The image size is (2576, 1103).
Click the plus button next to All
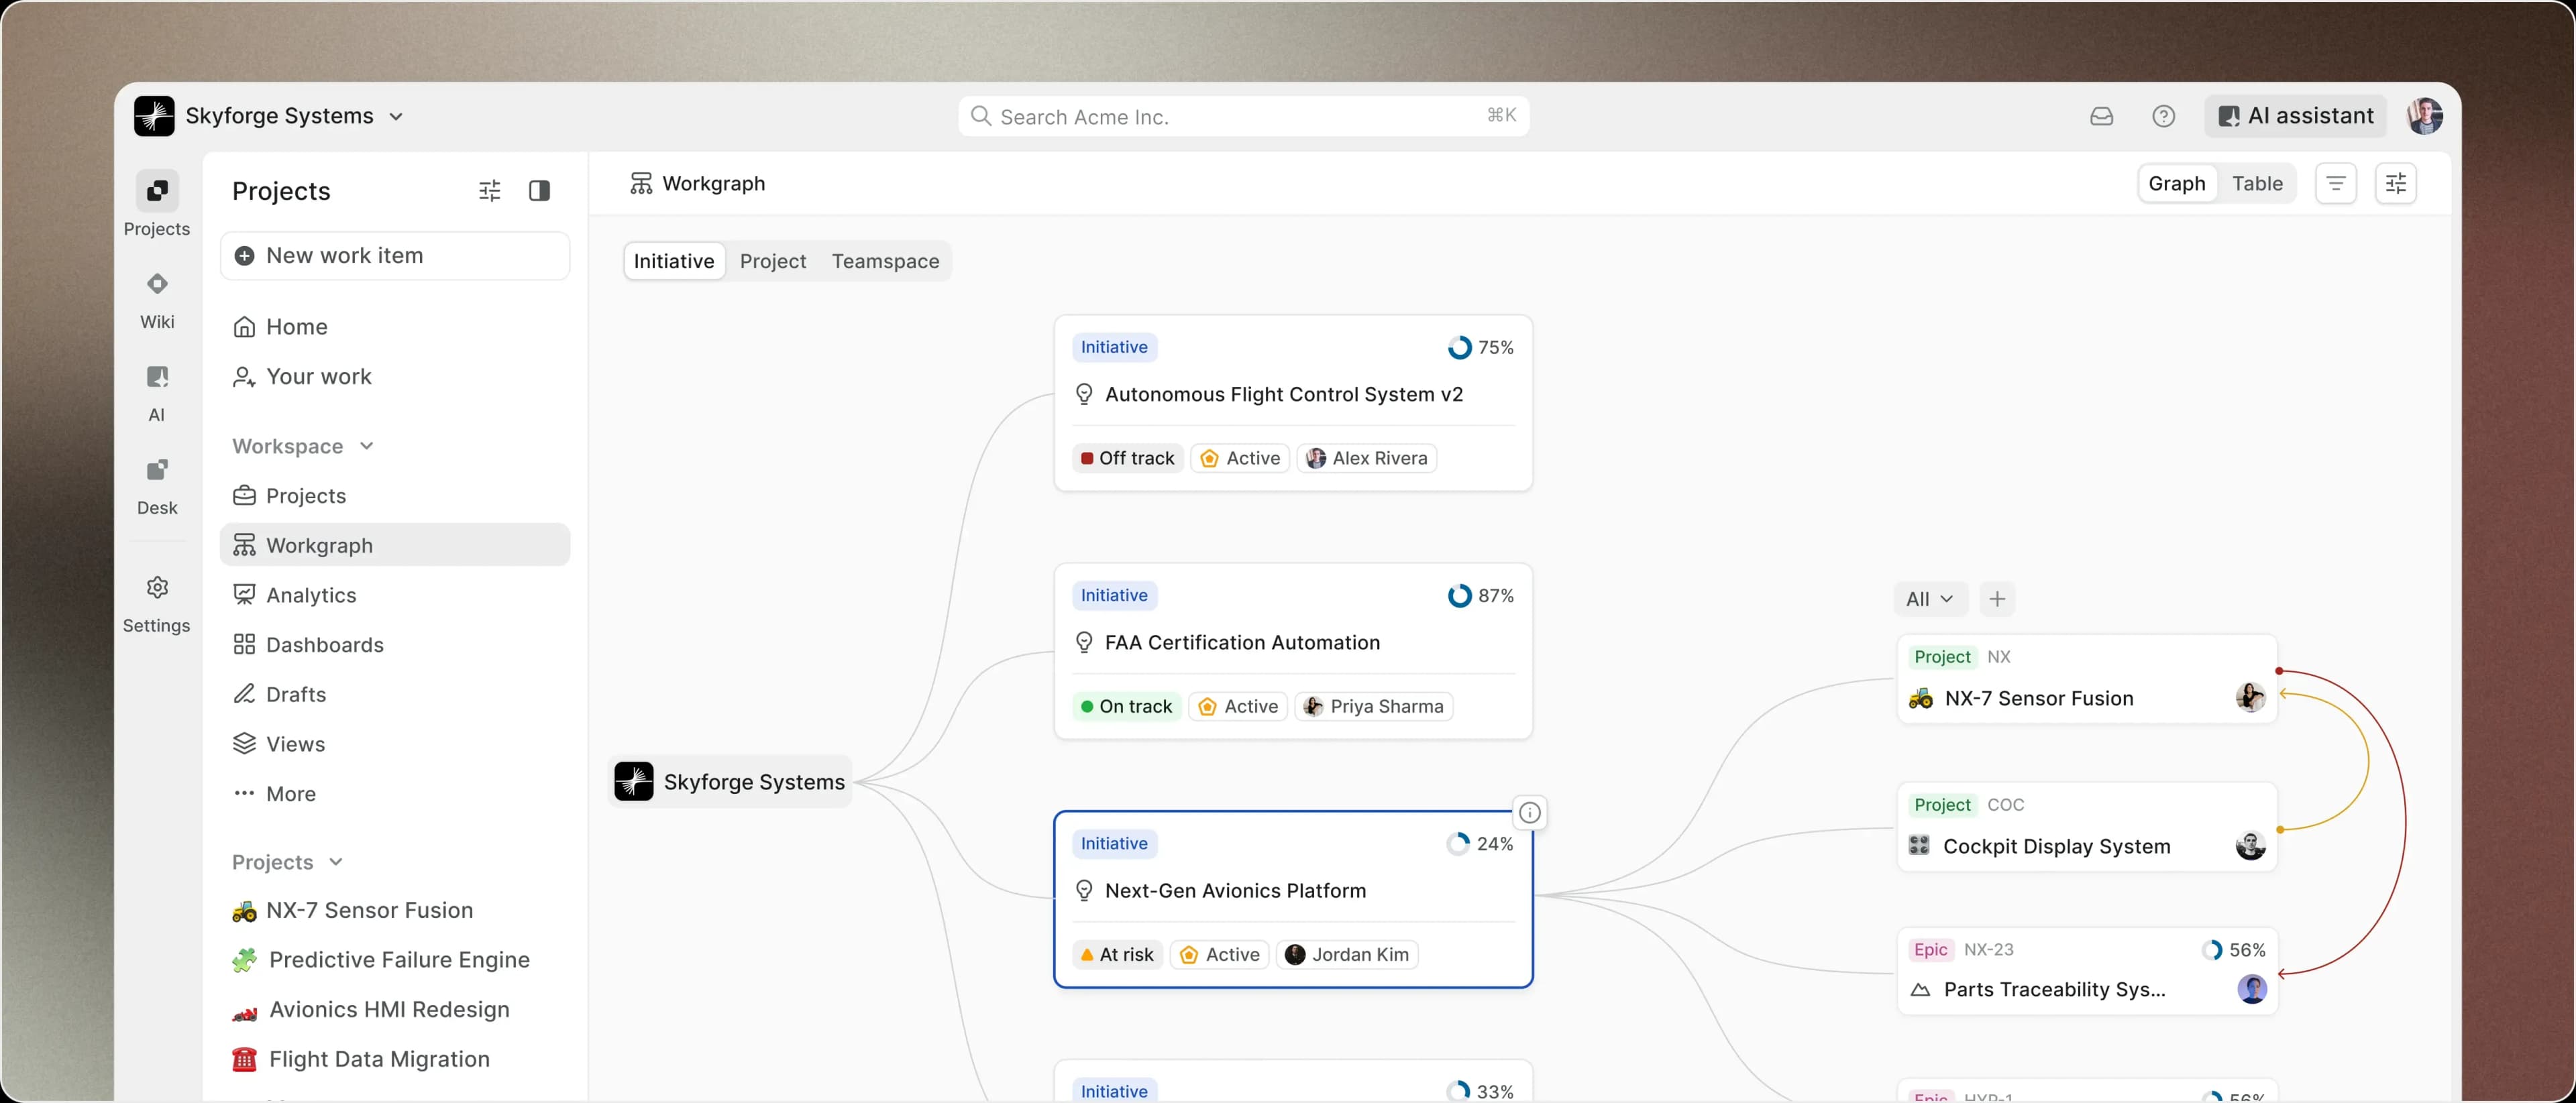point(1997,599)
